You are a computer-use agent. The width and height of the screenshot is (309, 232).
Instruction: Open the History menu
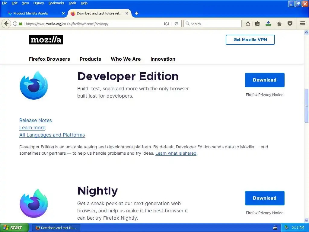tap(38, 3)
